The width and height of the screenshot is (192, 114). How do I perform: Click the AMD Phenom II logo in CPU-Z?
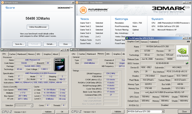coord(59,65)
